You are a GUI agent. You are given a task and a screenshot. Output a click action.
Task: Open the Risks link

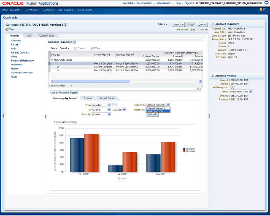pos(14,49)
